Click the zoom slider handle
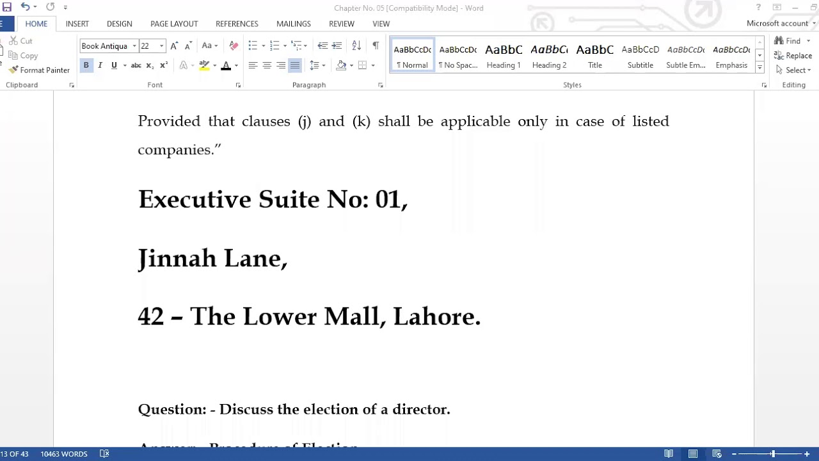The height and width of the screenshot is (461, 819). pos(772,454)
